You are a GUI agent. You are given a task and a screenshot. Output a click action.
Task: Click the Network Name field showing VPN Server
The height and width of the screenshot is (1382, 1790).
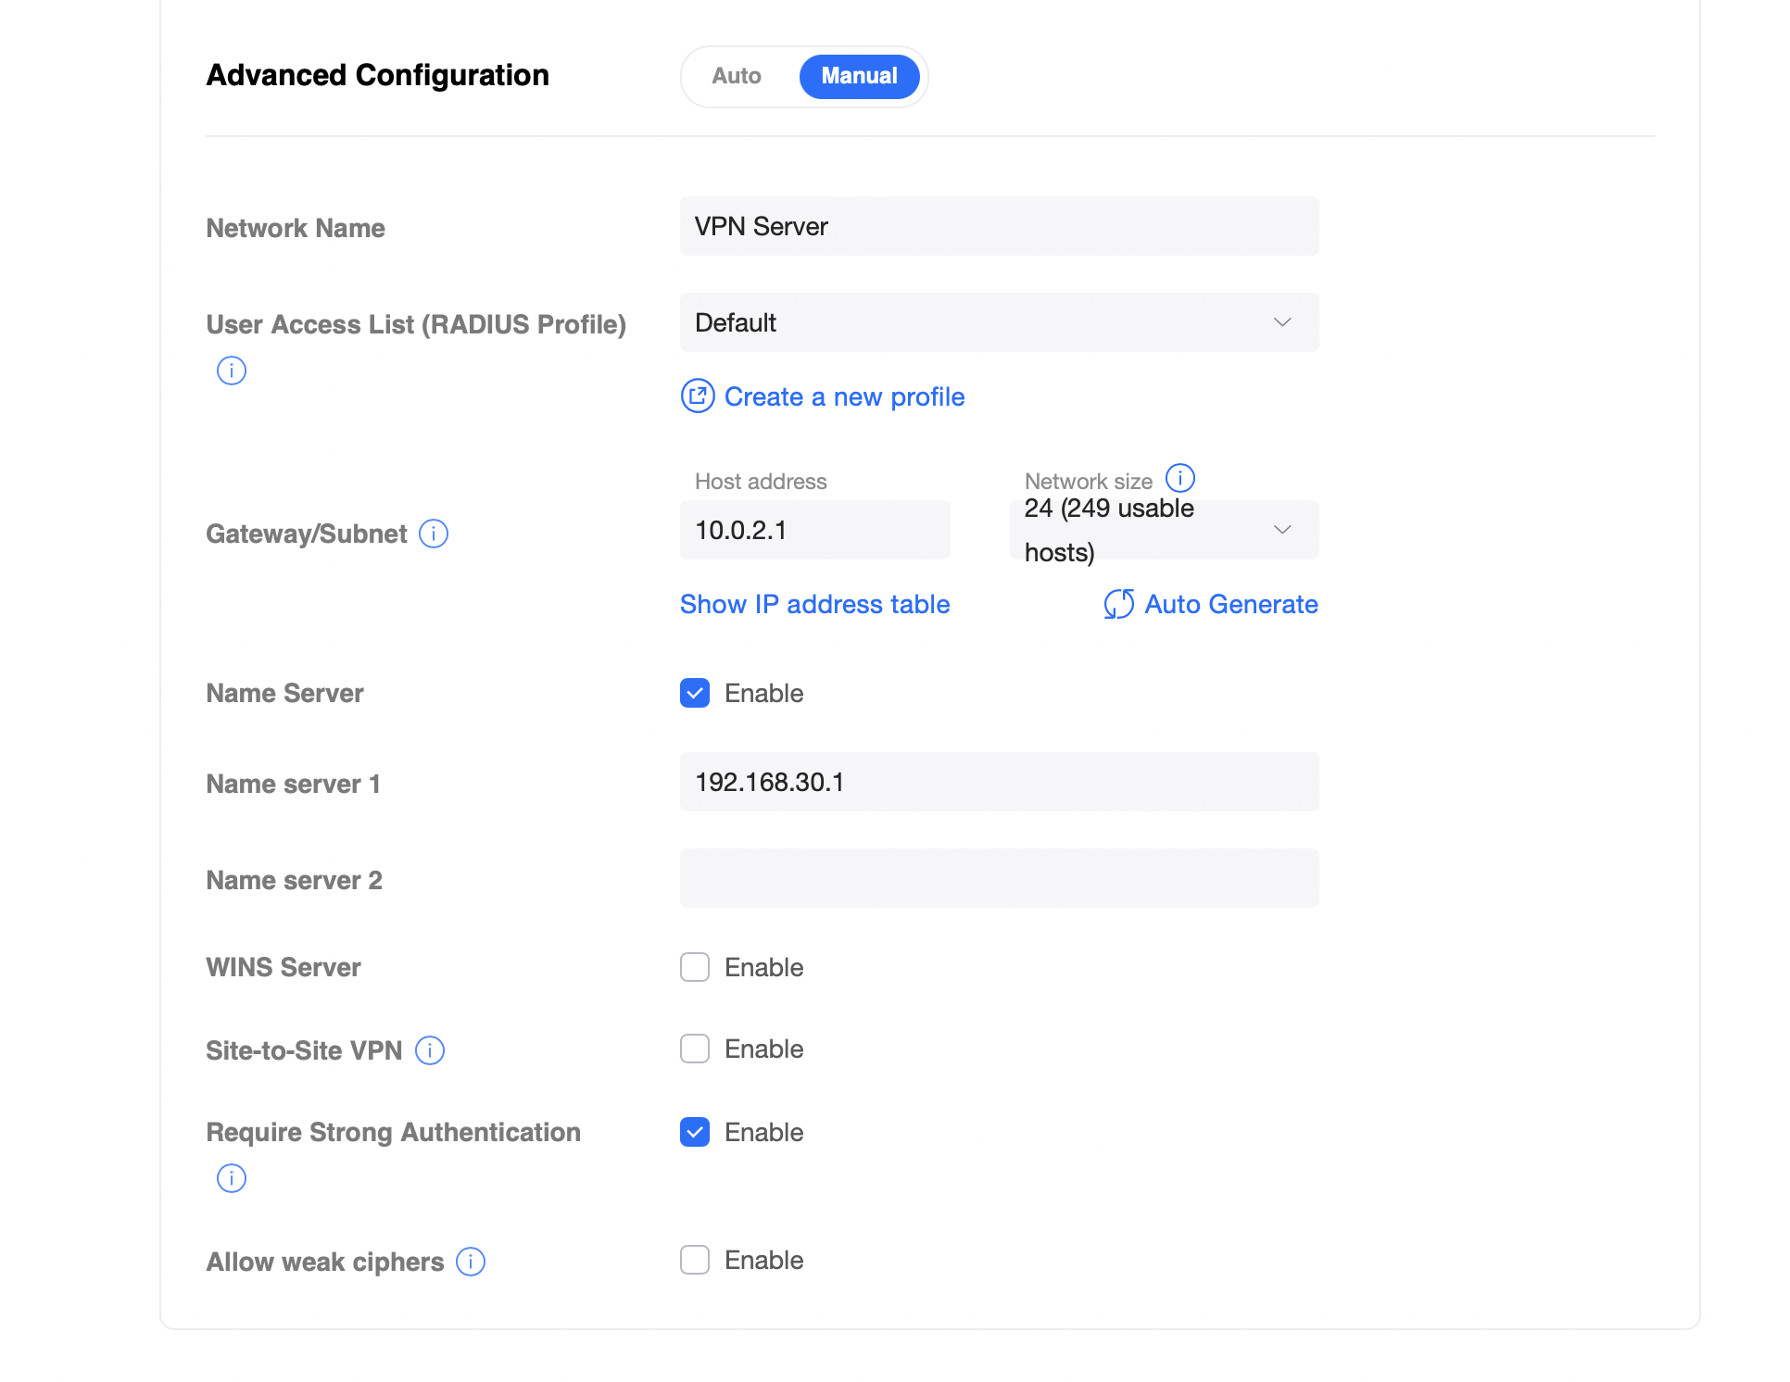(x=999, y=226)
